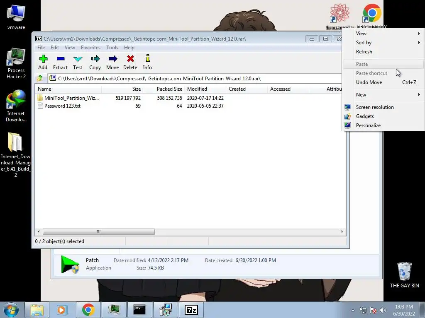Image resolution: width=425 pixels, height=318 pixels.
Task: Click the network tray icon
Action: pos(363,310)
